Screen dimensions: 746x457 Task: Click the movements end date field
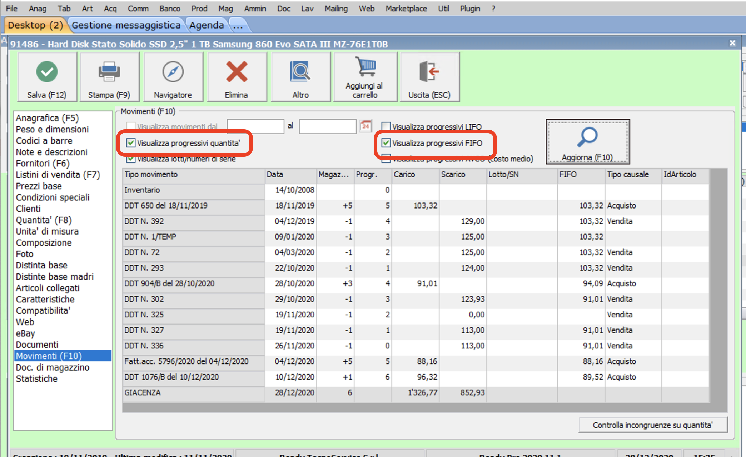click(x=328, y=126)
